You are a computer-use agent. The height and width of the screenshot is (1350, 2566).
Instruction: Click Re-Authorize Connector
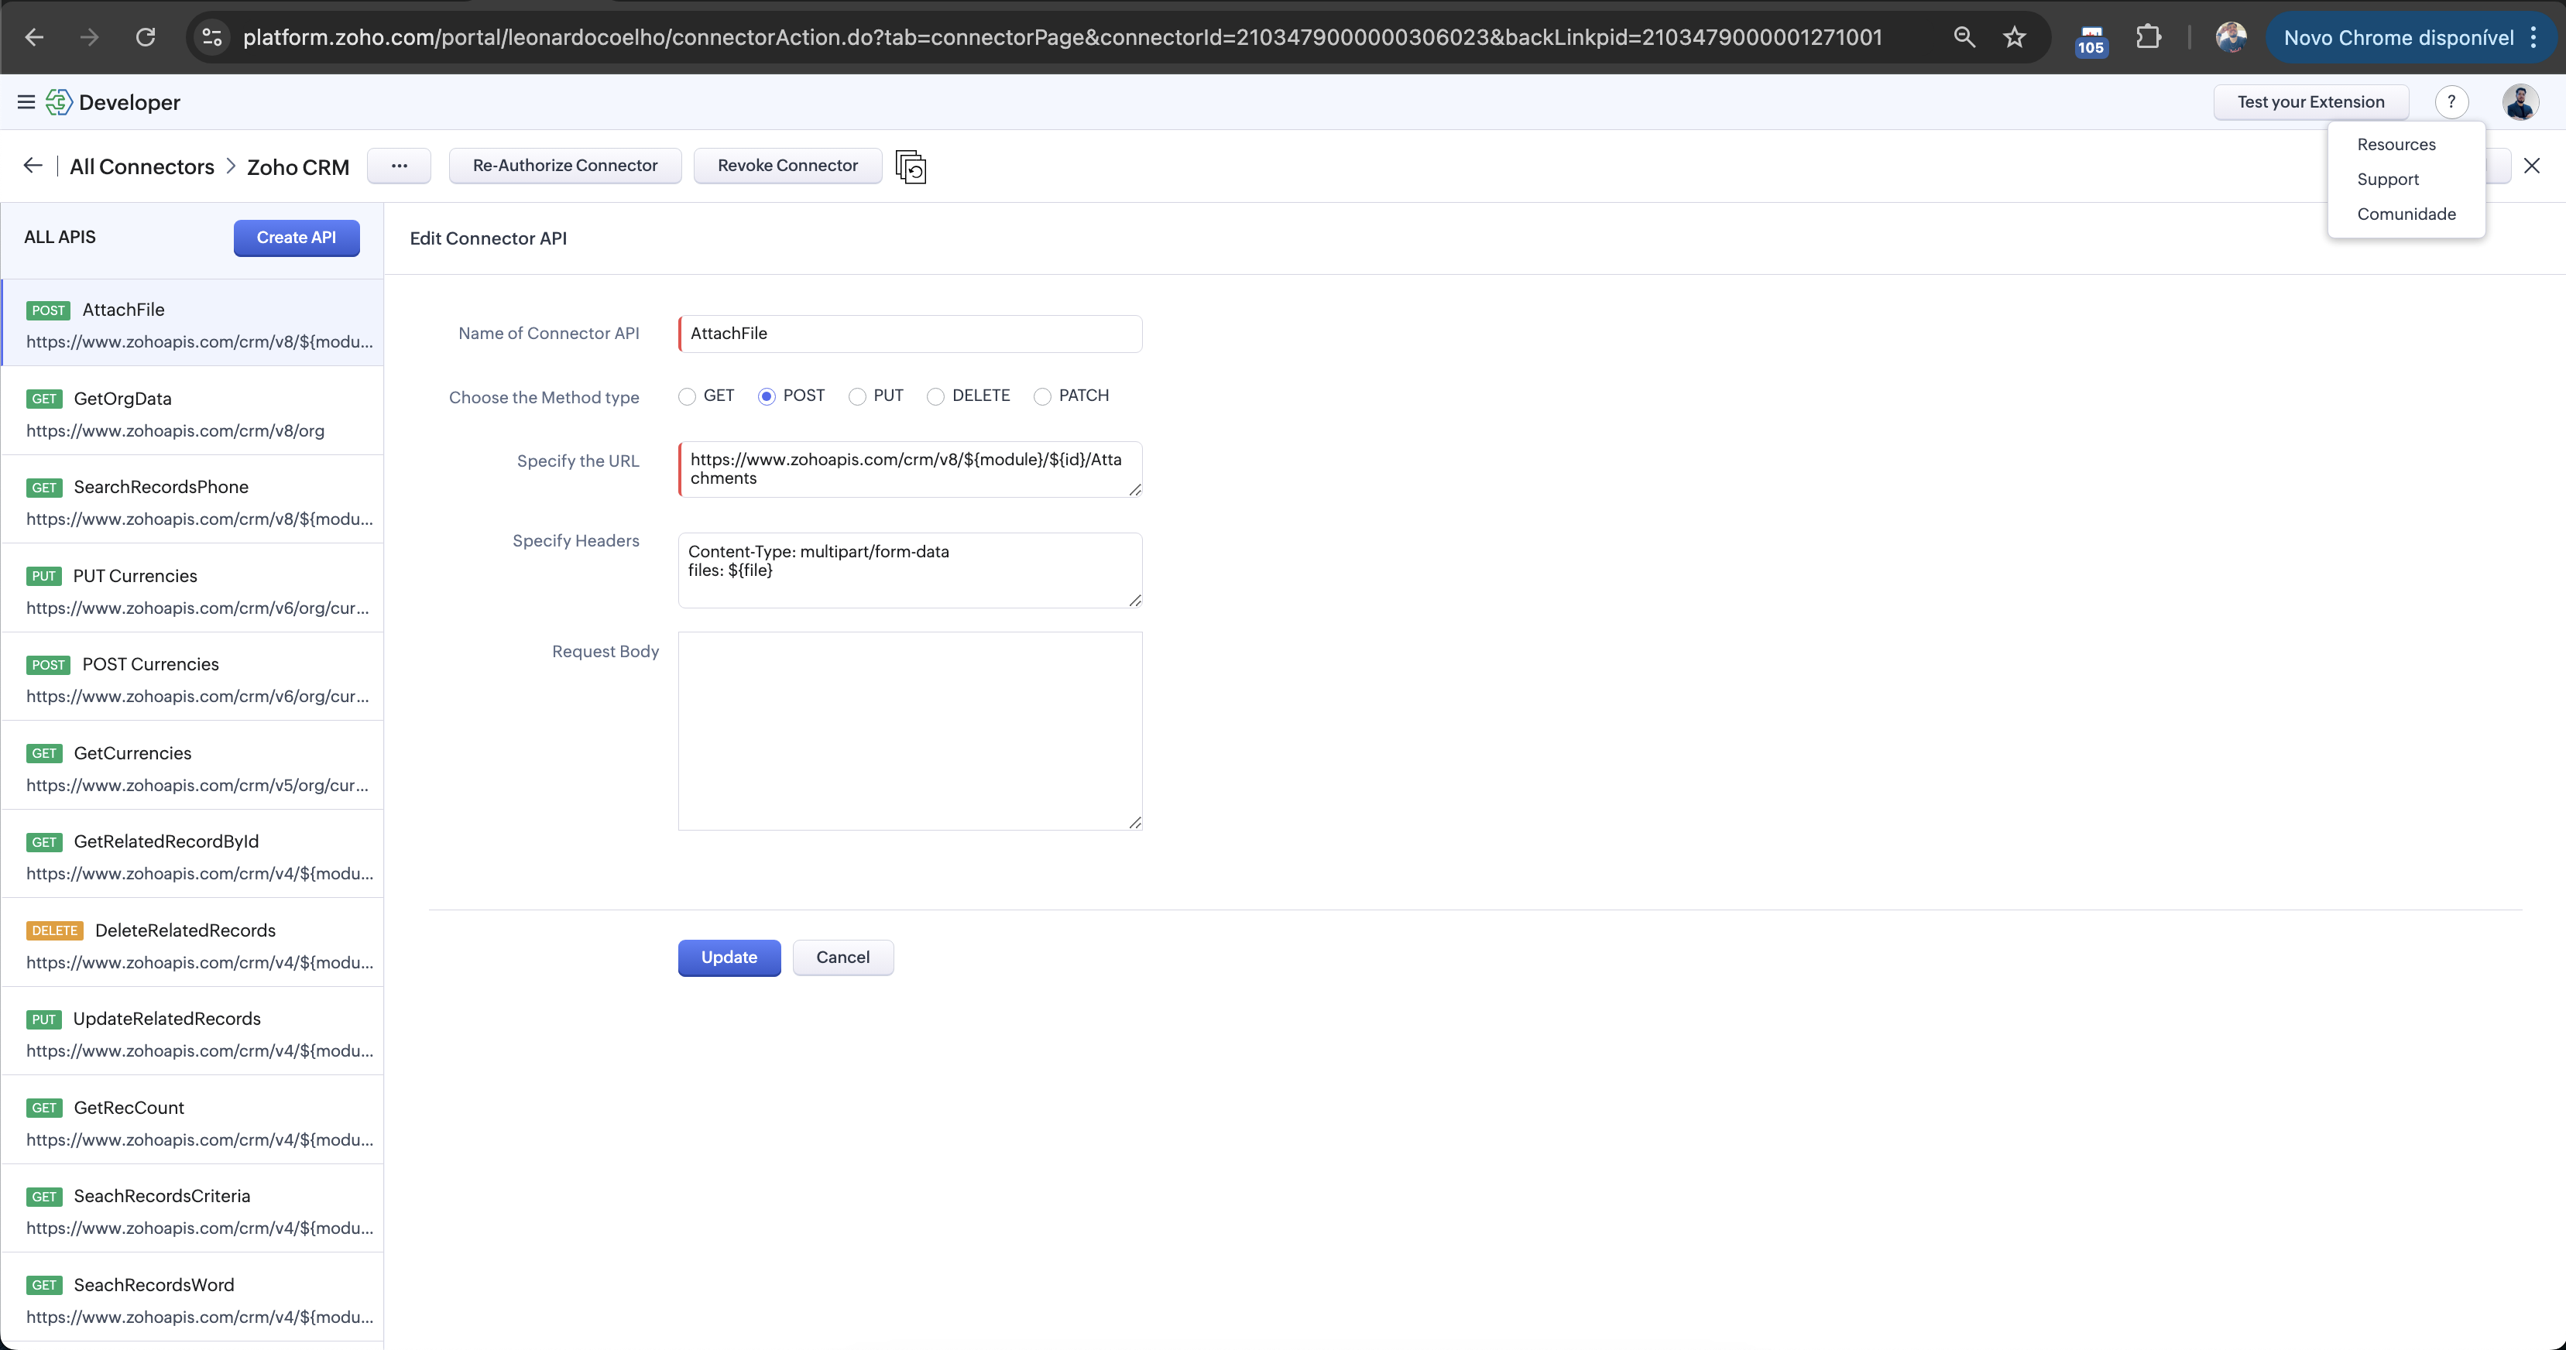564,165
